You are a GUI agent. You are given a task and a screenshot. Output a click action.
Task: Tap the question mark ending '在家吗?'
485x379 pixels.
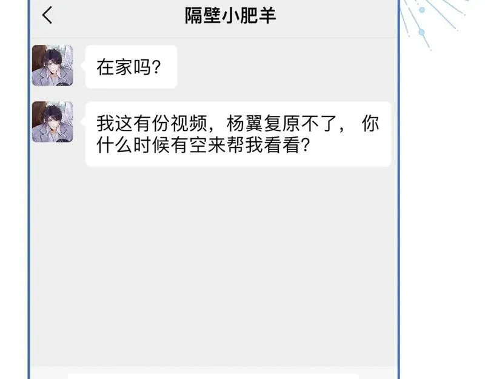156,67
